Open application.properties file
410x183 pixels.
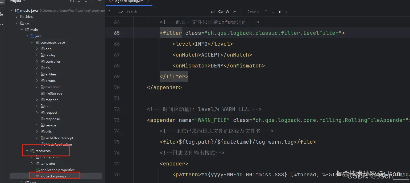tap(57, 170)
